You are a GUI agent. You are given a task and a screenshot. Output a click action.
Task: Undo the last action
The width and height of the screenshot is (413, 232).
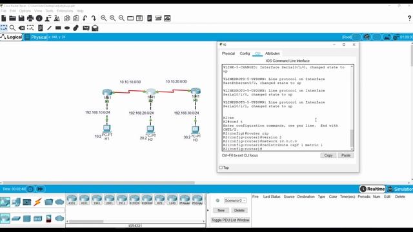(x=85, y=18)
